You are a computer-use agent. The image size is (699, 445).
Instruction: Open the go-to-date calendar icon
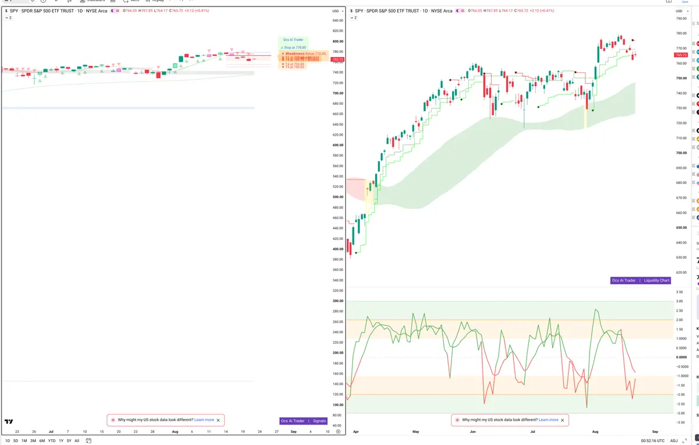click(87, 441)
